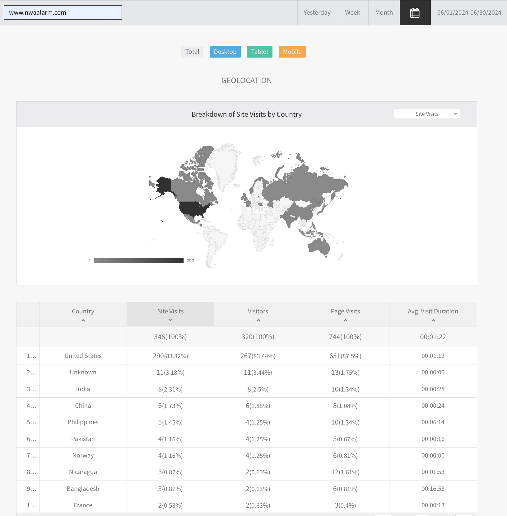Switch to Month time range

pyautogui.click(x=384, y=13)
